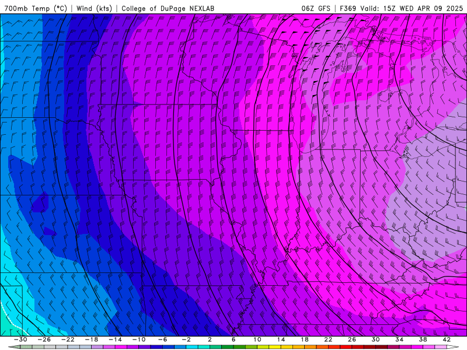Click the 34 color scale label

(x=399, y=339)
